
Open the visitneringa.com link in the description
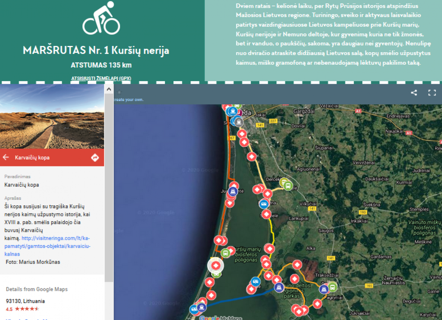pos(48,246)
